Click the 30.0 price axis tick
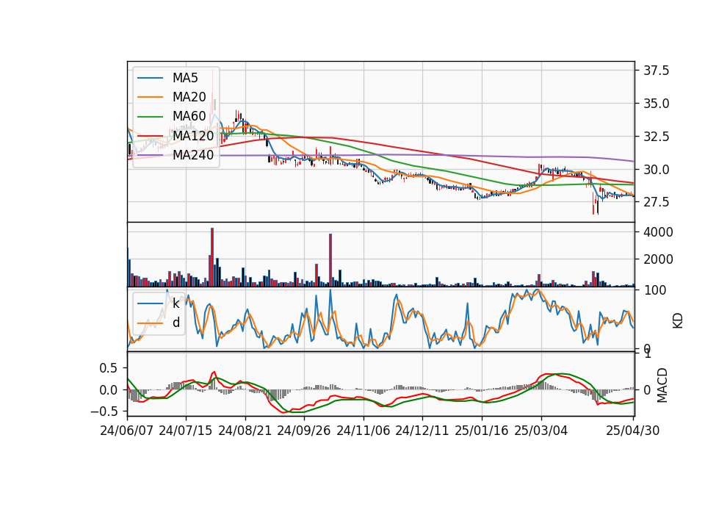The height and width of the screenshot is (507, 705). click(657, 170)
